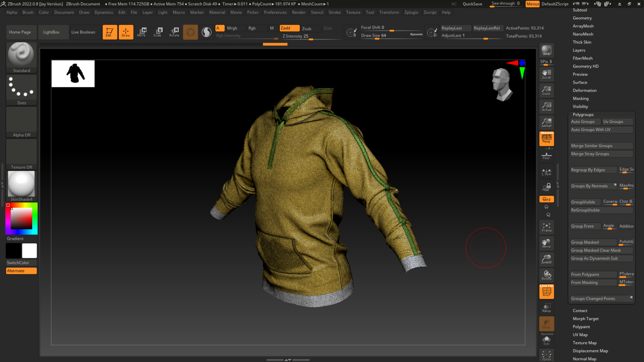This screenshot has width=644, height=362.
Task: Select the Zoom3D tool on the right shelf
Action: [x=546, y=259]
